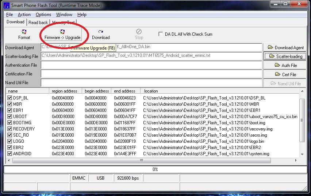
Task: Enable DA DL All With Check Sum
Action: (x=161, y=34)
